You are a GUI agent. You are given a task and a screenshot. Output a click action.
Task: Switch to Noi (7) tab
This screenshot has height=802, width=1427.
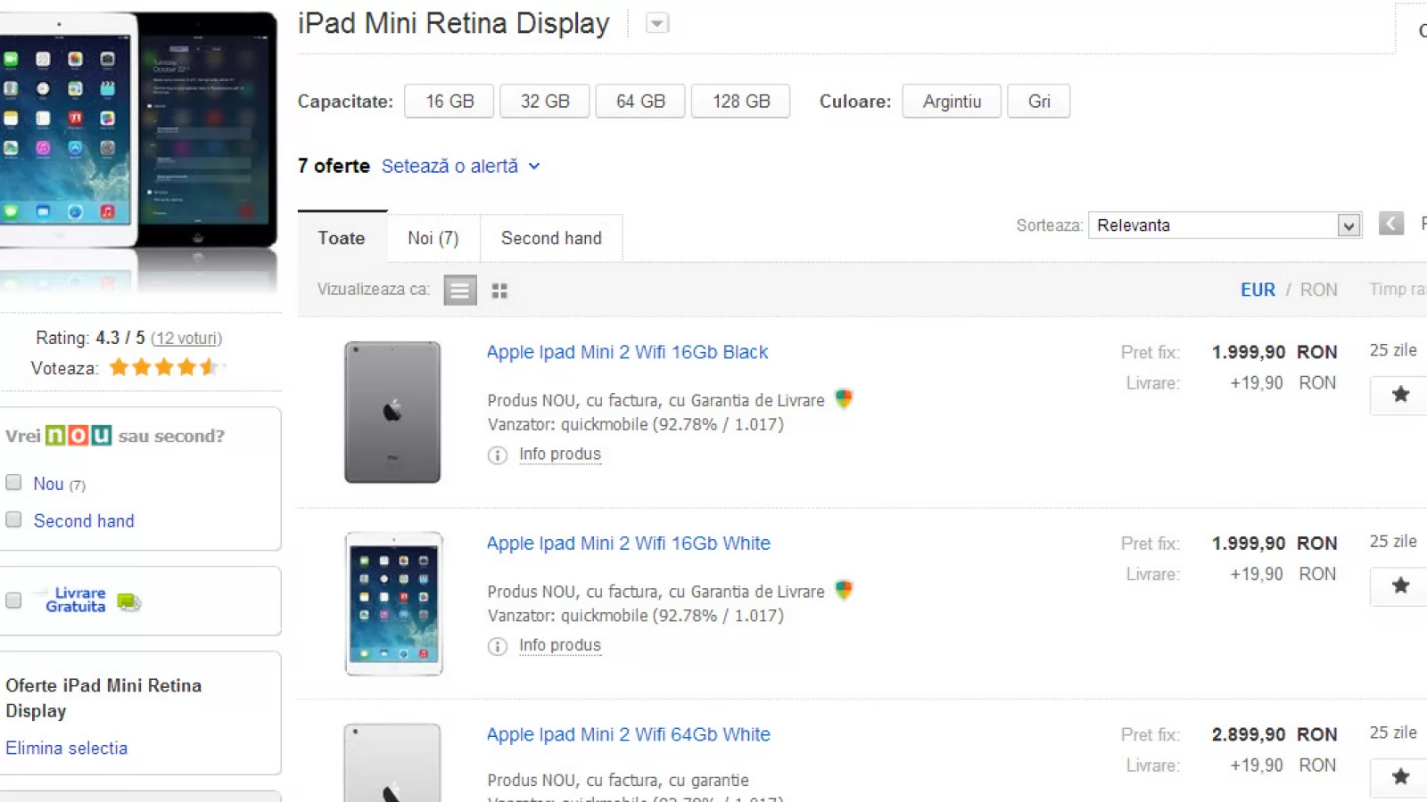[x=433, y=238]
